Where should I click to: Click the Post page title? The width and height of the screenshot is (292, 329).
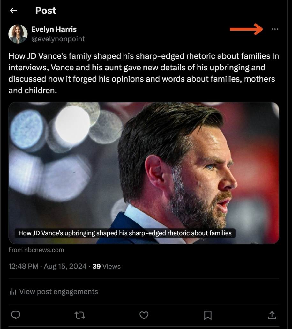click(x=45, y=11)
